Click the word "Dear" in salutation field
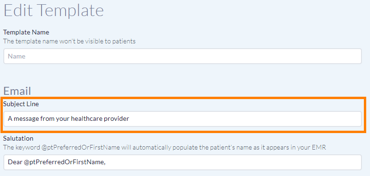The height and width of the screenshot is (176, 370). tap(15, 162)
